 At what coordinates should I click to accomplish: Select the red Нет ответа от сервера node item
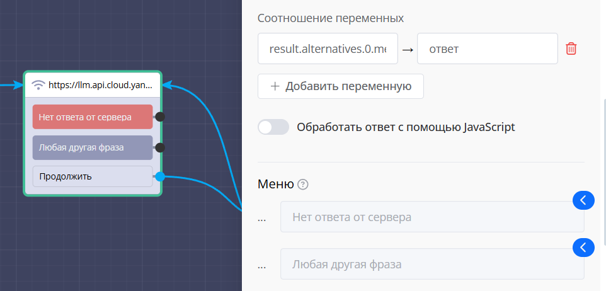click(93, 117)
